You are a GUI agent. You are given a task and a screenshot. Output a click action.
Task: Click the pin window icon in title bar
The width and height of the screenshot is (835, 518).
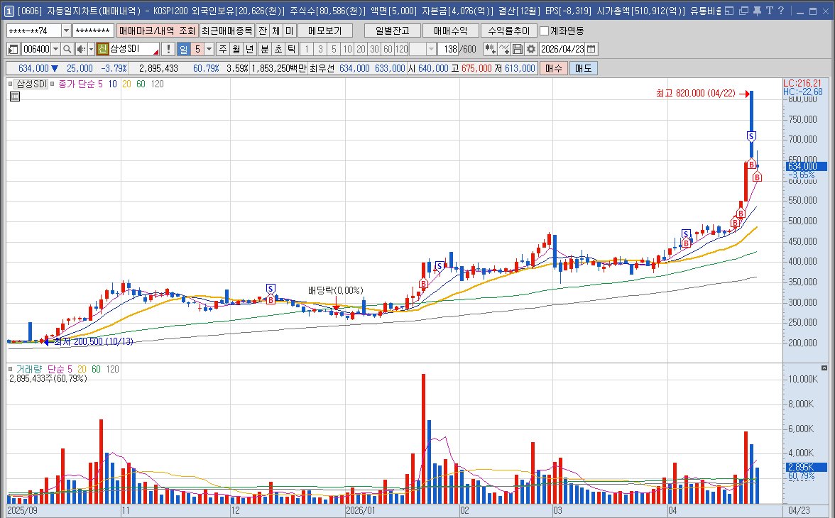click(x=757, y=11)
